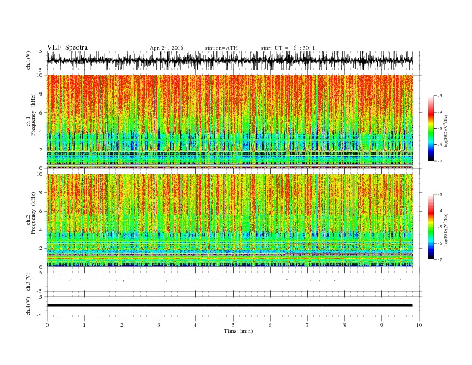Click the ch.1 spectrogram "10" kHz tick label
472x365 pixels.
click(x=40, y=75)
